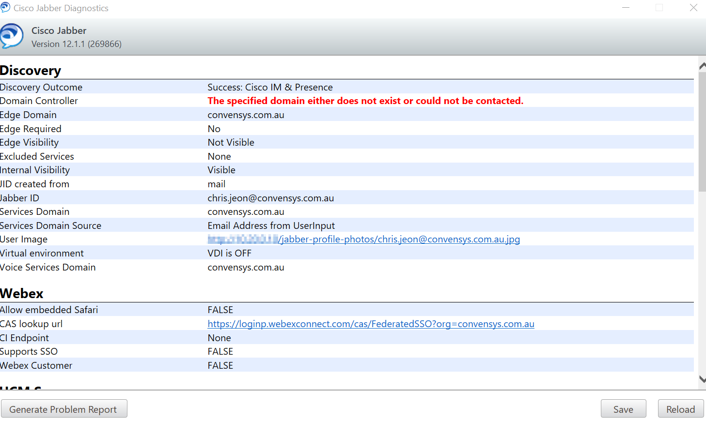
Task: Click the FALSE value for Webex Customer
Action: 220,365
